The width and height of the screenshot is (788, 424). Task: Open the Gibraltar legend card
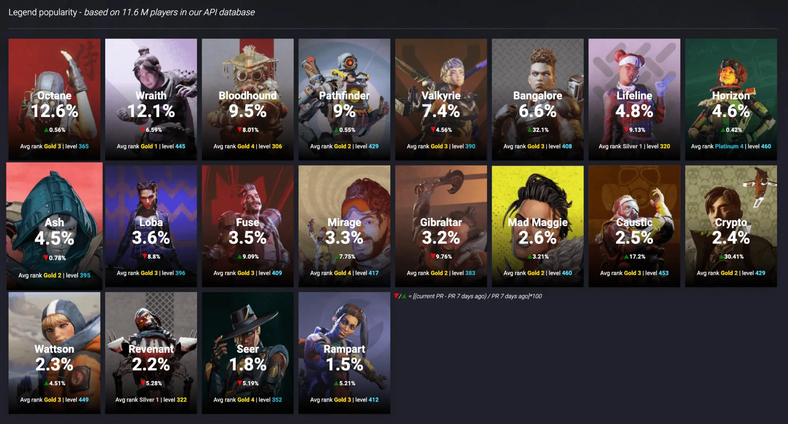tap(441, 226)
